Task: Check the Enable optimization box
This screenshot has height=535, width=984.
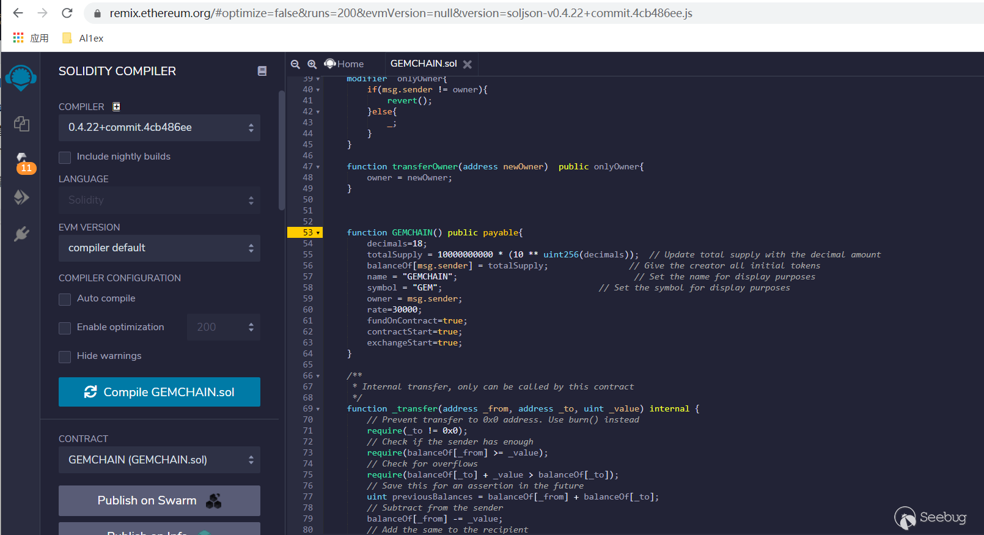Action: tap(65, 328)
